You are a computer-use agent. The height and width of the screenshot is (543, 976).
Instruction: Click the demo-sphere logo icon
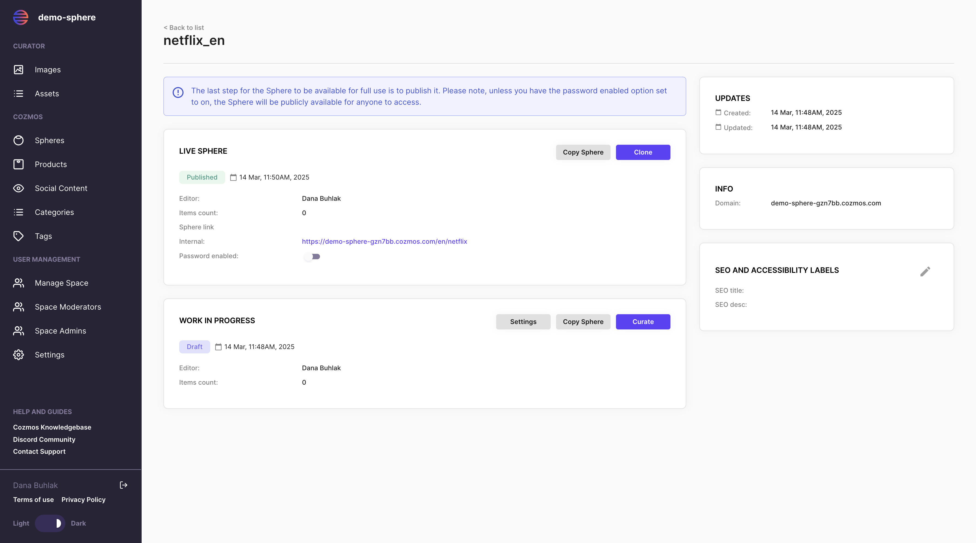[21, 17]
